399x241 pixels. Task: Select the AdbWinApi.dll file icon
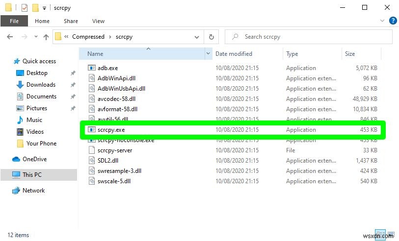(x=92, y=78)
